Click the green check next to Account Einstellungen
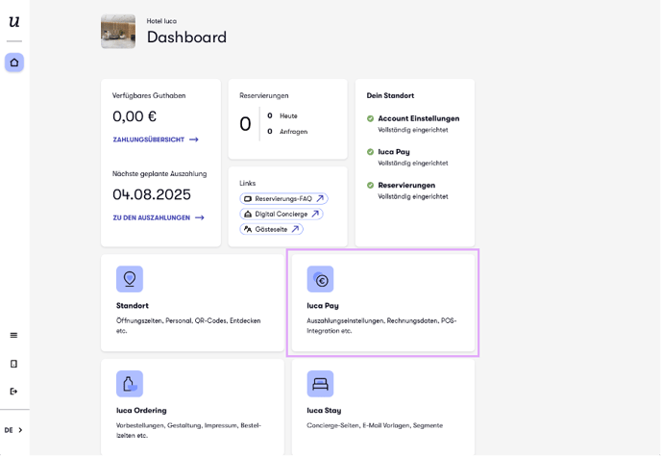This screenshot has height=456, width=661. point(370,118)
